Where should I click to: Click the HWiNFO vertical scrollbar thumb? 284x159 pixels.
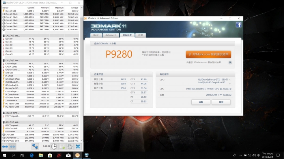tap(81, 47)
